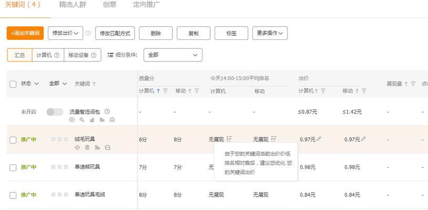Click help icon beside 计算机 segment
This screenshot has width=428, height=210.
(56, 55)
